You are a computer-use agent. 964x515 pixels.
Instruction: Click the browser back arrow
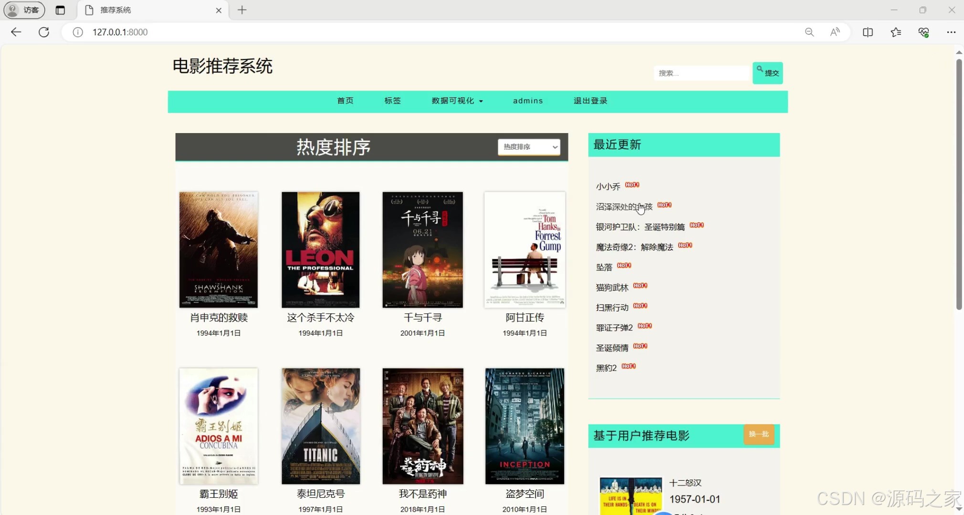(x=16, y=32)
